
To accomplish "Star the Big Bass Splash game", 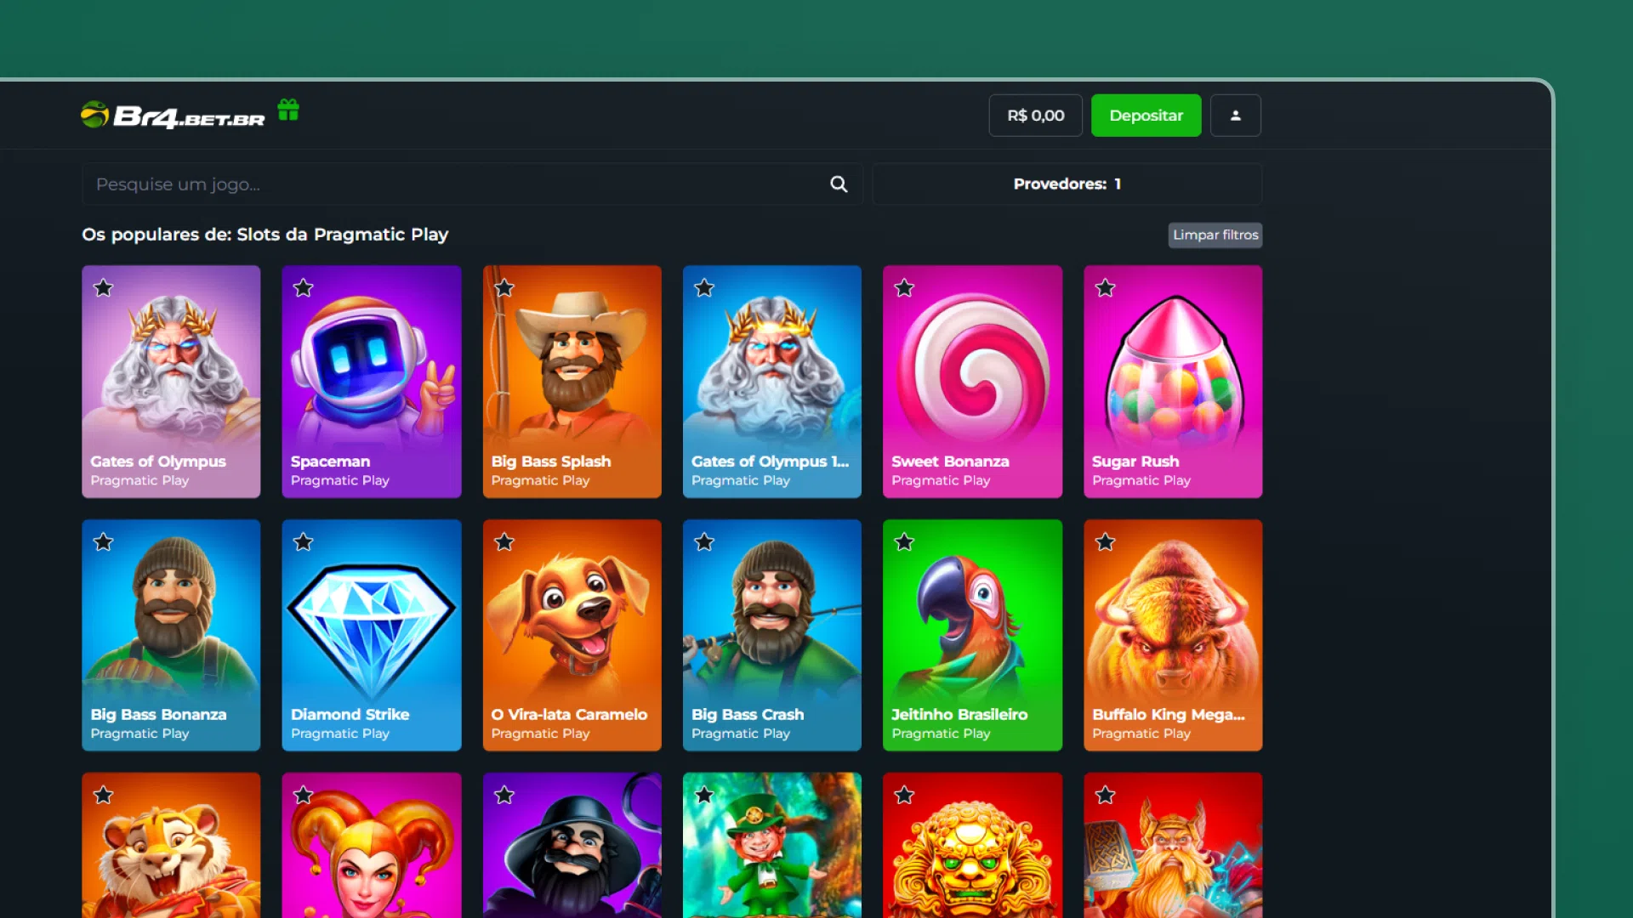I will [504, 288].
